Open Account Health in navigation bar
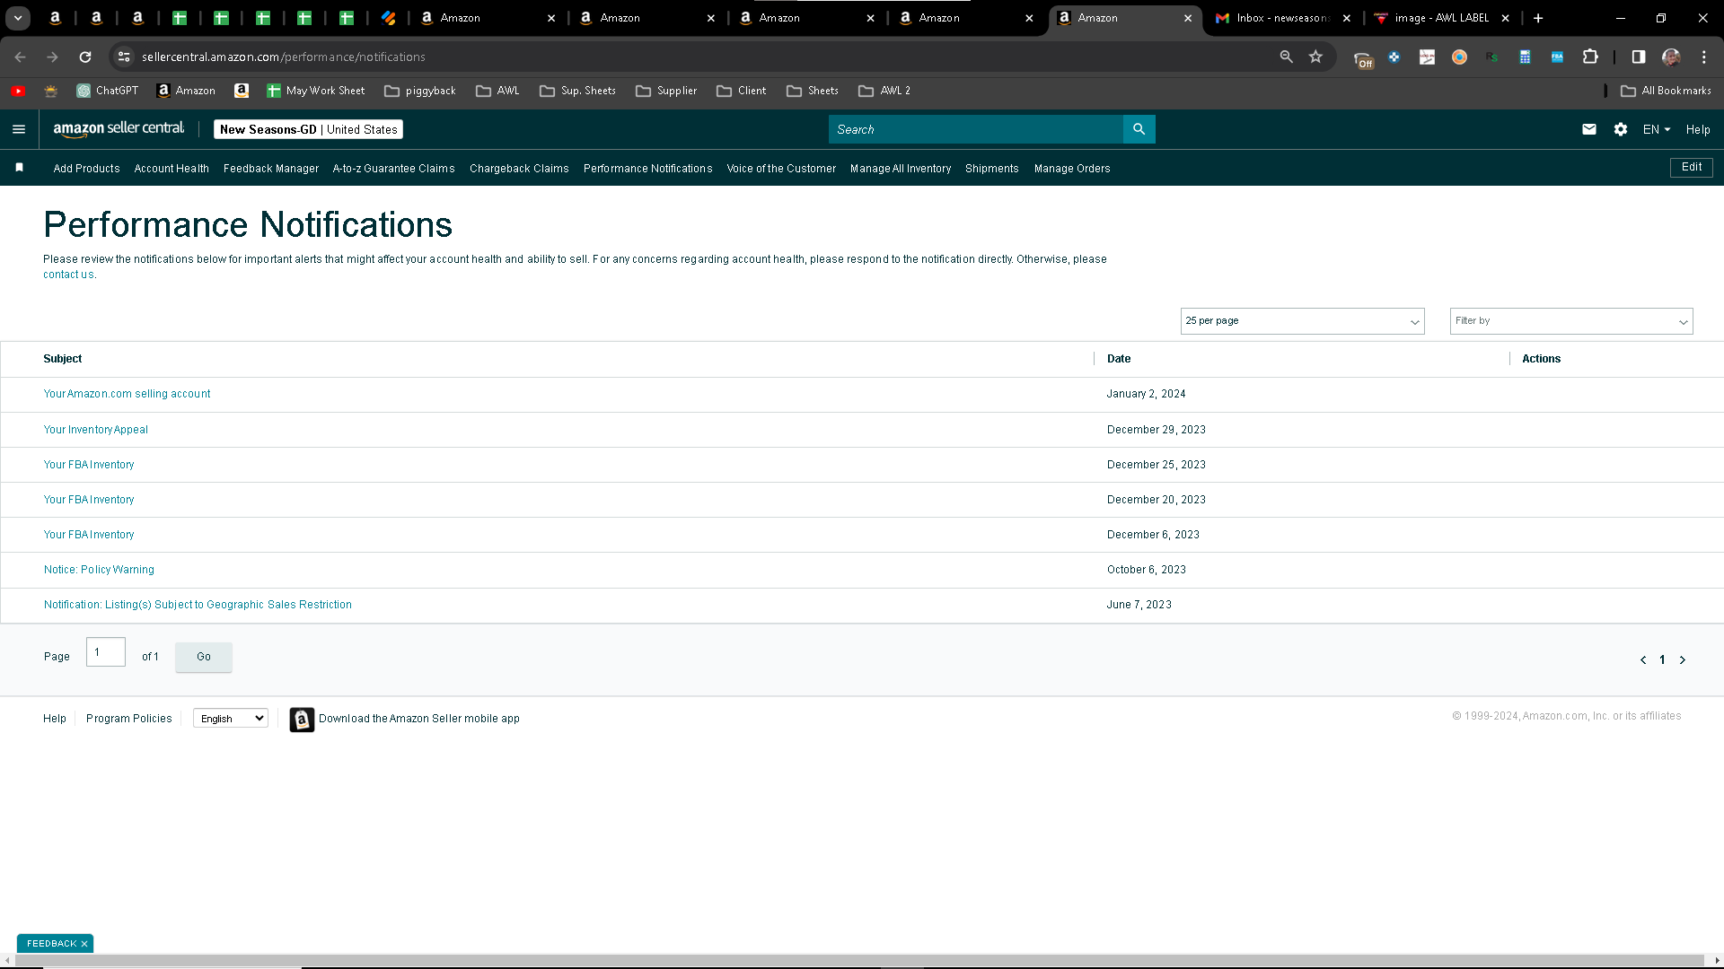Image resolution: width=1724 pixels, height=969 pixels. tap(172, 169)
